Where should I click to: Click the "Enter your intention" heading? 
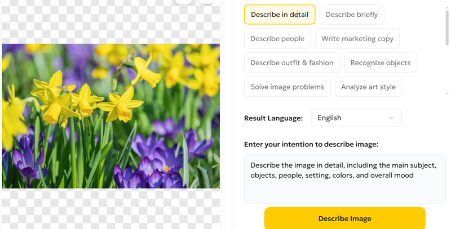(x=311, y=145)
